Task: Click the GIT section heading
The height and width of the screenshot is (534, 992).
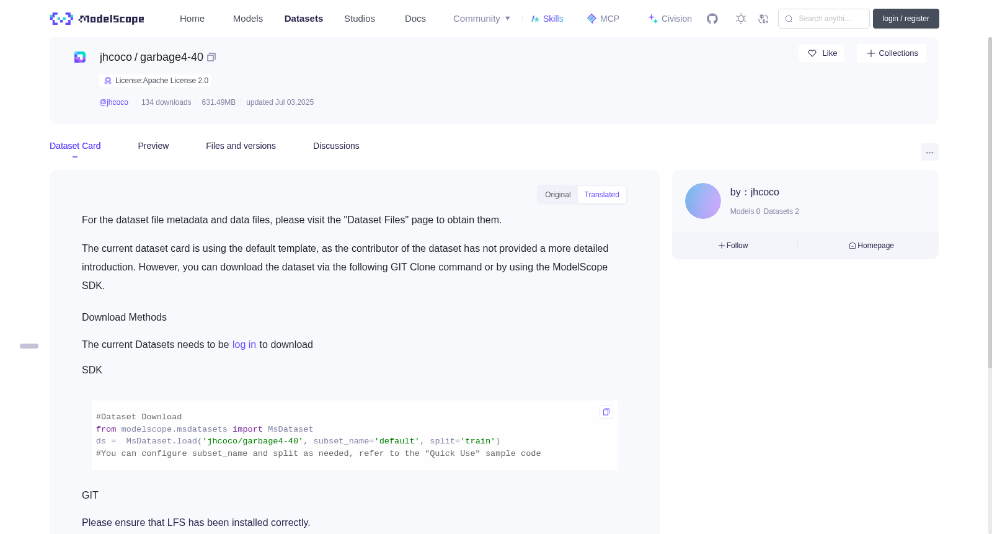Action: [90, 496]
